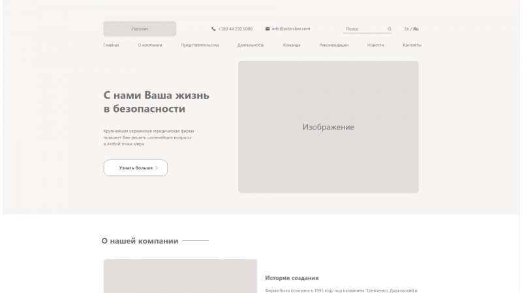
Task: Click the Изображение hero image placeholder
Action: [x=328, y=126]
